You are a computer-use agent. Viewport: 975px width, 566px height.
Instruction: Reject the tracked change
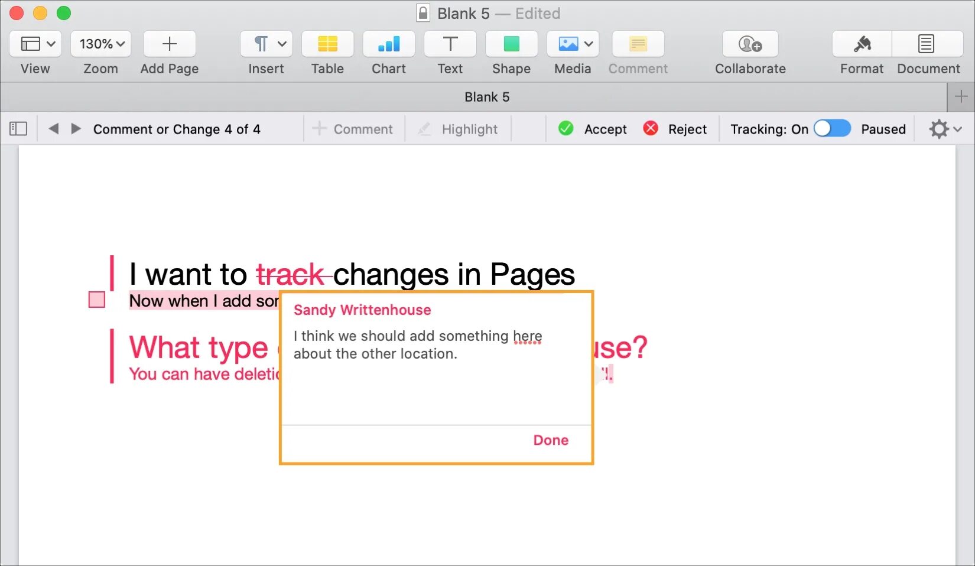[x=675, y=129]
